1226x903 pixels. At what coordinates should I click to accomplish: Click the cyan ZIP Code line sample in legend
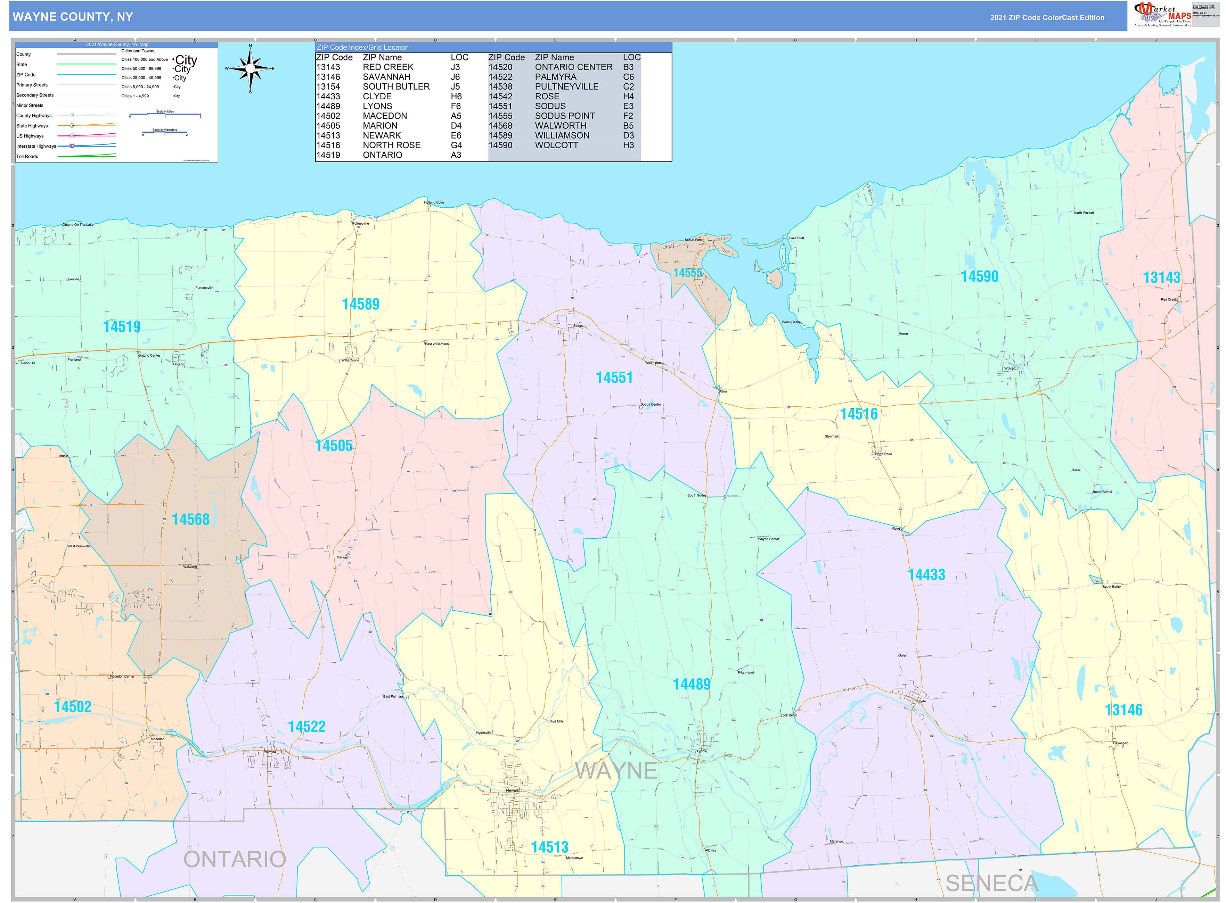[87, 74]
